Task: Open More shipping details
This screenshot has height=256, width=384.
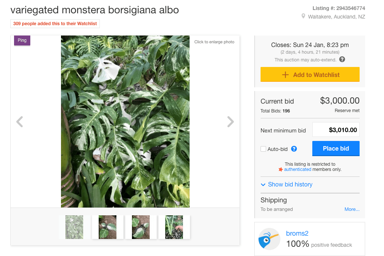Action: tap(352, 209)
